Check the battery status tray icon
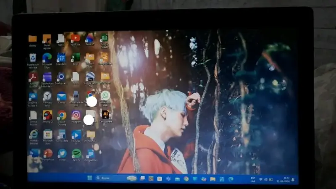This screenshot has width=336, height=189. (x=271, y=179)
